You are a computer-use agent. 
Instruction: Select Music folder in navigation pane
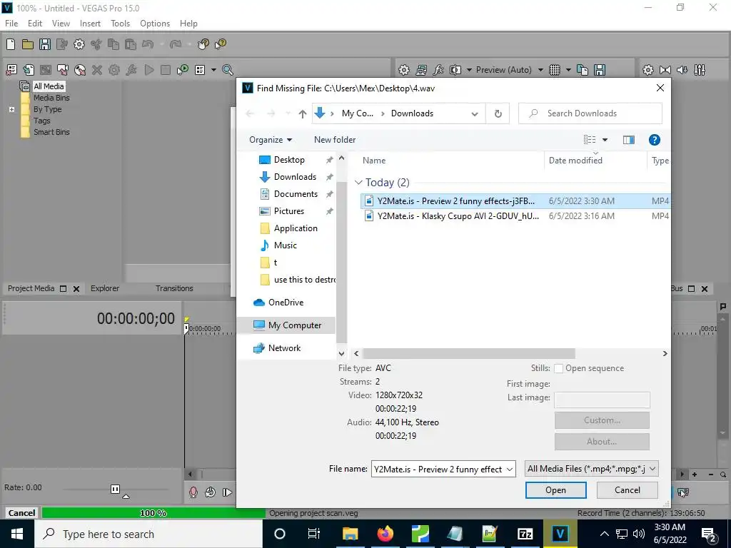click(286, 245)
